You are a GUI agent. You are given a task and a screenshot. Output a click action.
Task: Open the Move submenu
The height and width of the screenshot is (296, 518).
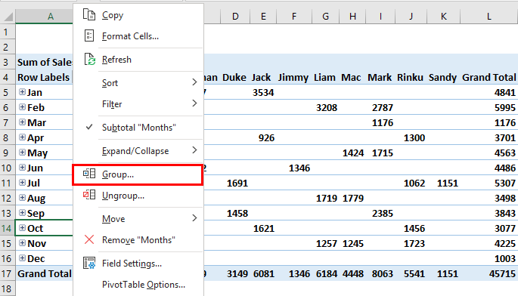pyautogui.click(x=138, y=218)
